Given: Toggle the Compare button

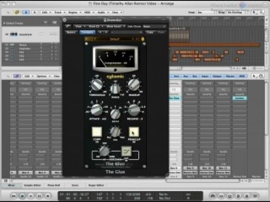Looking at the screenshot, I should click(88, 32).
